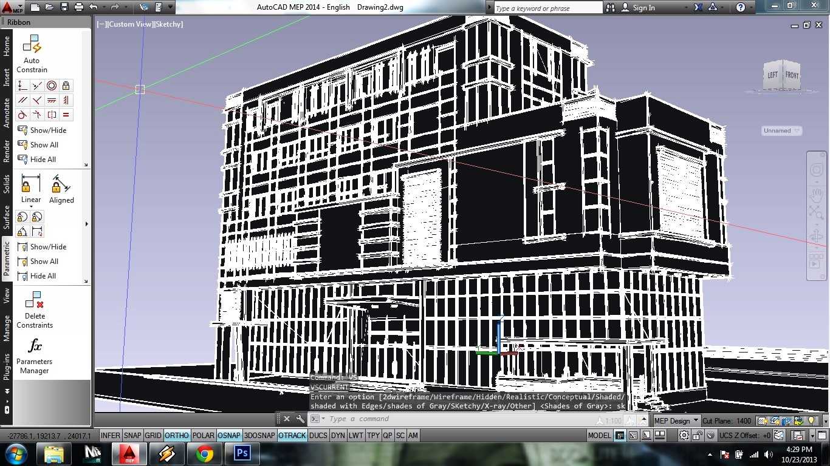Screen dimensions: 830x466
Task: Open the Custom View viewport control menu
Action: pos(130,24)
